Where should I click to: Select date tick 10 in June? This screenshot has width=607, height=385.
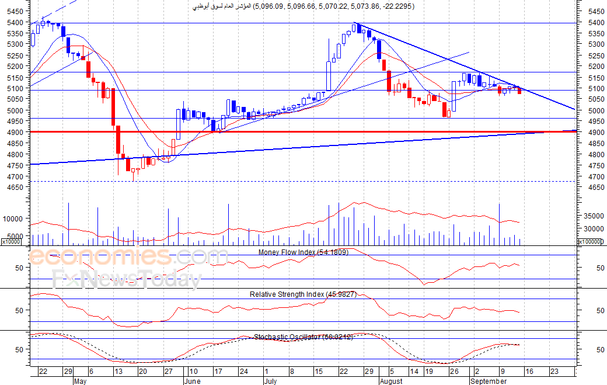click(x=193, y=372)
